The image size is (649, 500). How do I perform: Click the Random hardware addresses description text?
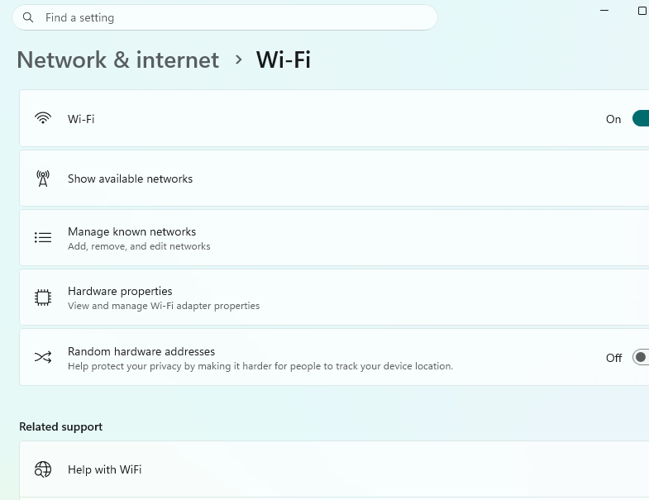point(260,366)
